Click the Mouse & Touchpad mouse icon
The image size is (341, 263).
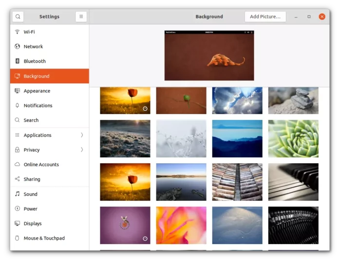17,238
